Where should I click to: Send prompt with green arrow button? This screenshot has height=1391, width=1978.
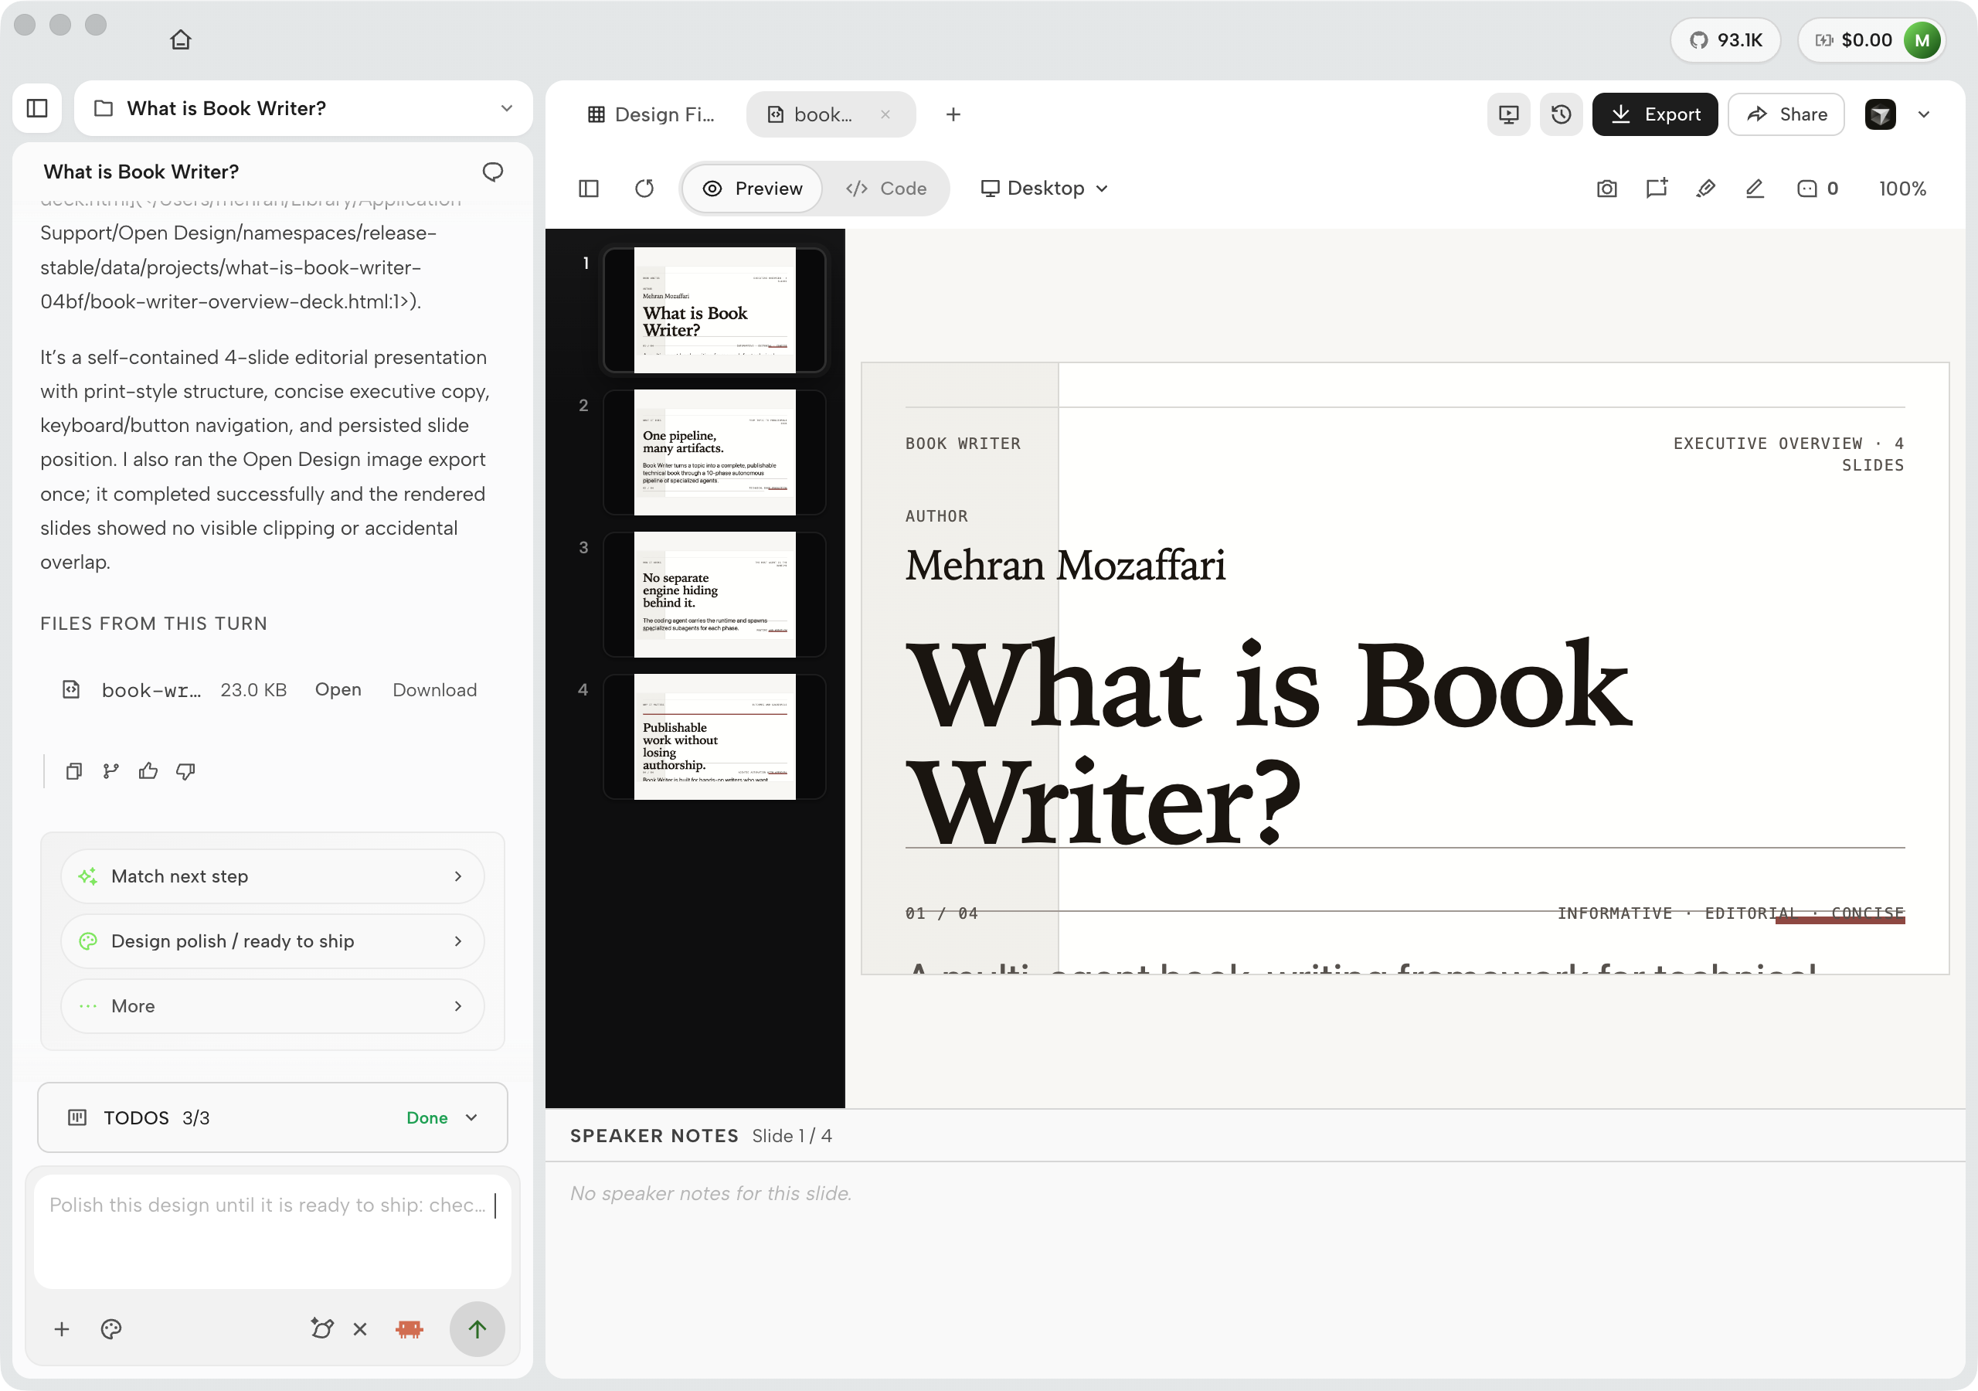(x=477, y=1330)
